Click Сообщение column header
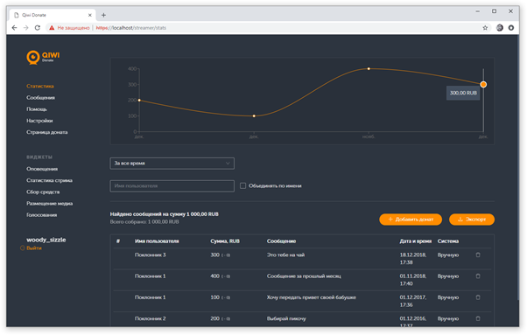This screenshot has height=335, width=527. (281, 241)
